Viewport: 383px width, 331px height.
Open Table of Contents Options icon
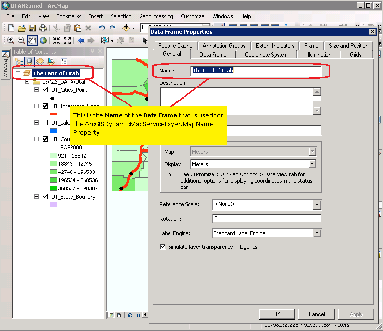click(x=64, y=61)
